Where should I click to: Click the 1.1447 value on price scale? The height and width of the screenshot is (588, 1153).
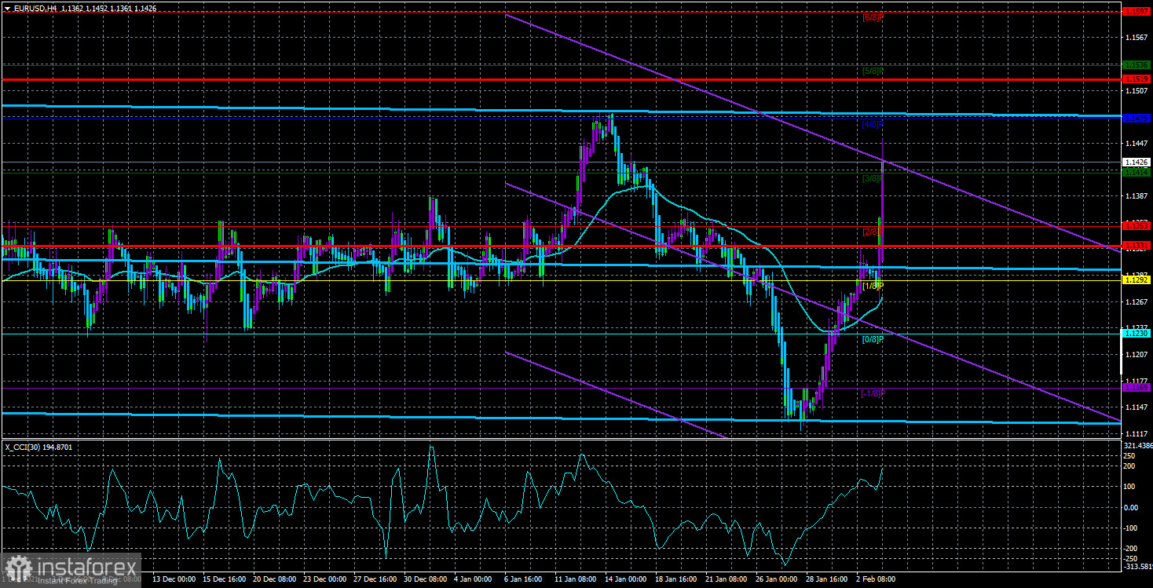1137,144
